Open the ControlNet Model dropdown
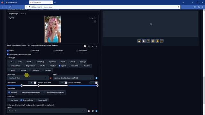The height and width of the screenshot is (115, 205). [x=73, y=78]
